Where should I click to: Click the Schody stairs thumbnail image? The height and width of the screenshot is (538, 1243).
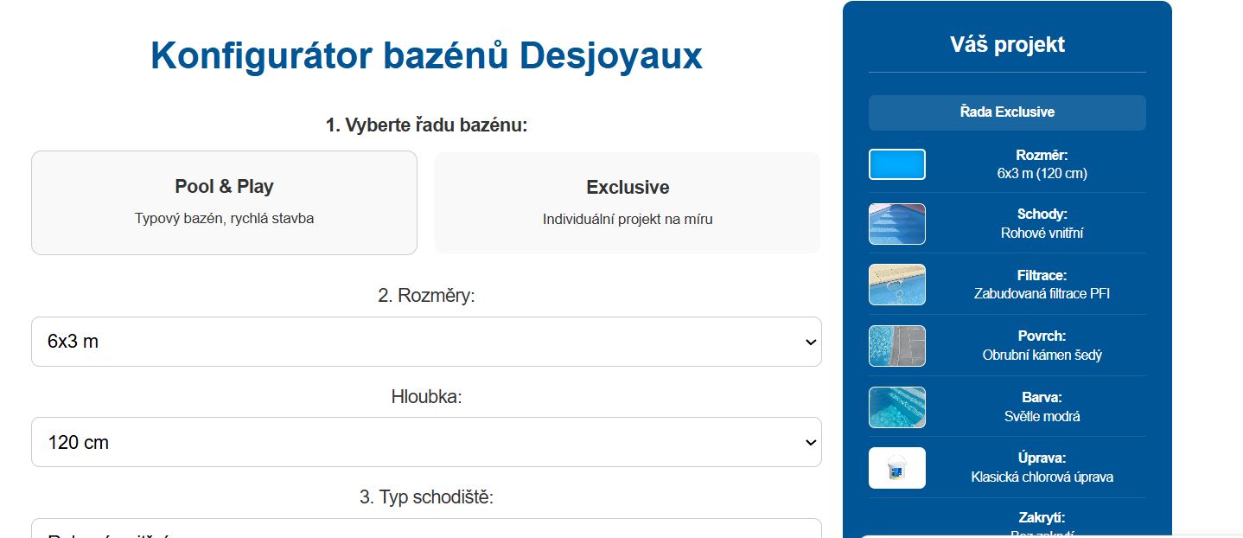897,224
